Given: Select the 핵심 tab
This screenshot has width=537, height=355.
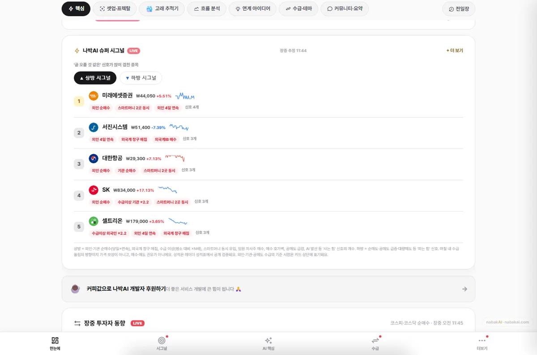Looking at the screenshot, I should 76,8.
